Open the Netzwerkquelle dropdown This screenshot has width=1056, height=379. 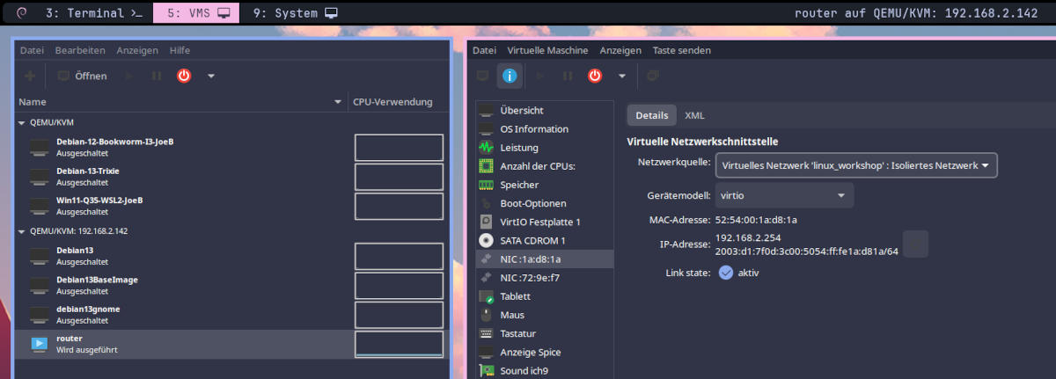pyautogui.click(x=855, y=164)
